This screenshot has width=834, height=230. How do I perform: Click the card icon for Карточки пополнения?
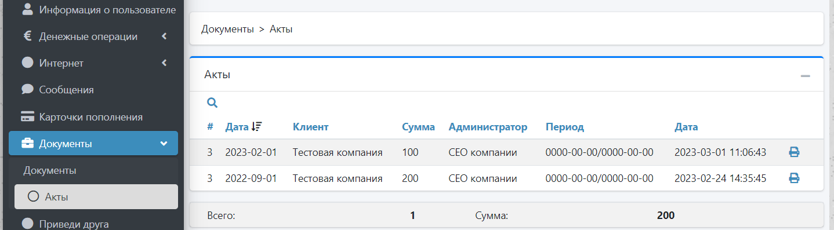point(27,116)
